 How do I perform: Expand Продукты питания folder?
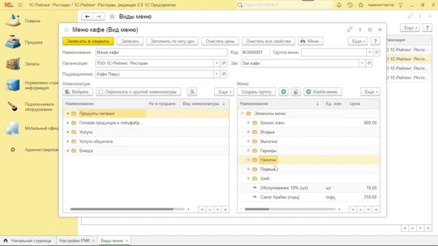click(x=68, y=113)
